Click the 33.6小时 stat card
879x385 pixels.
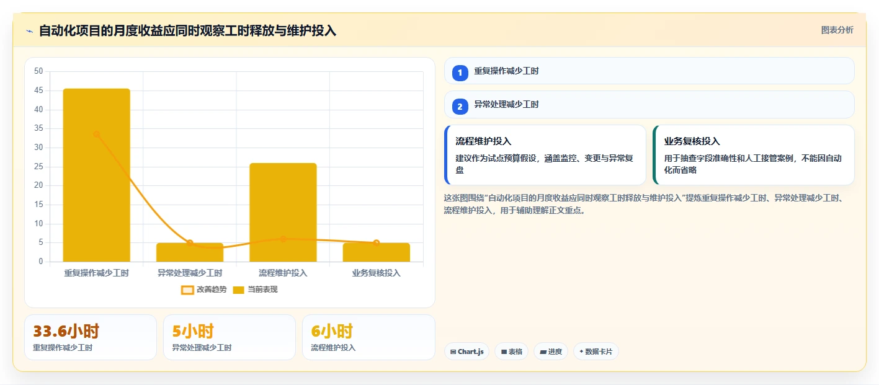click(x=91, y=337)
